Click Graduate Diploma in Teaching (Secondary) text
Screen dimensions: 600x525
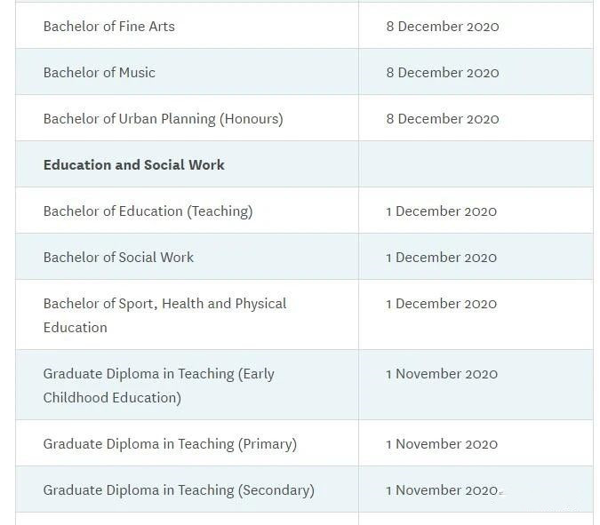(179, 490)
